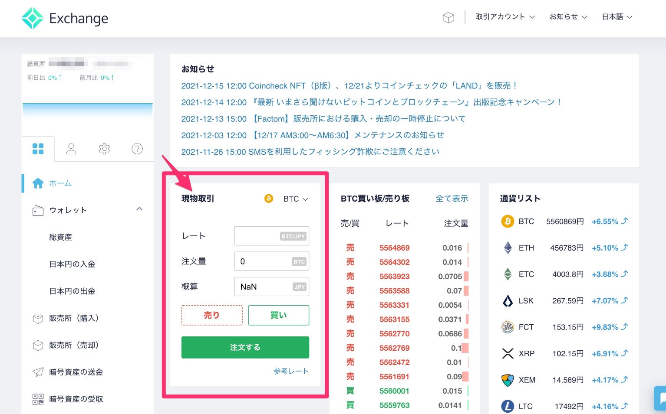Choose the 買い buy toggle button

coord(279,315)
